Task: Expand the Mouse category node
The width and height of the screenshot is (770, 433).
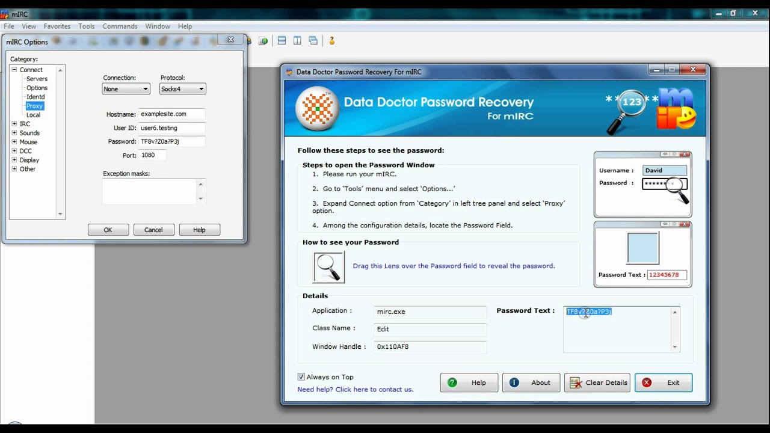Action: point(14,142)
